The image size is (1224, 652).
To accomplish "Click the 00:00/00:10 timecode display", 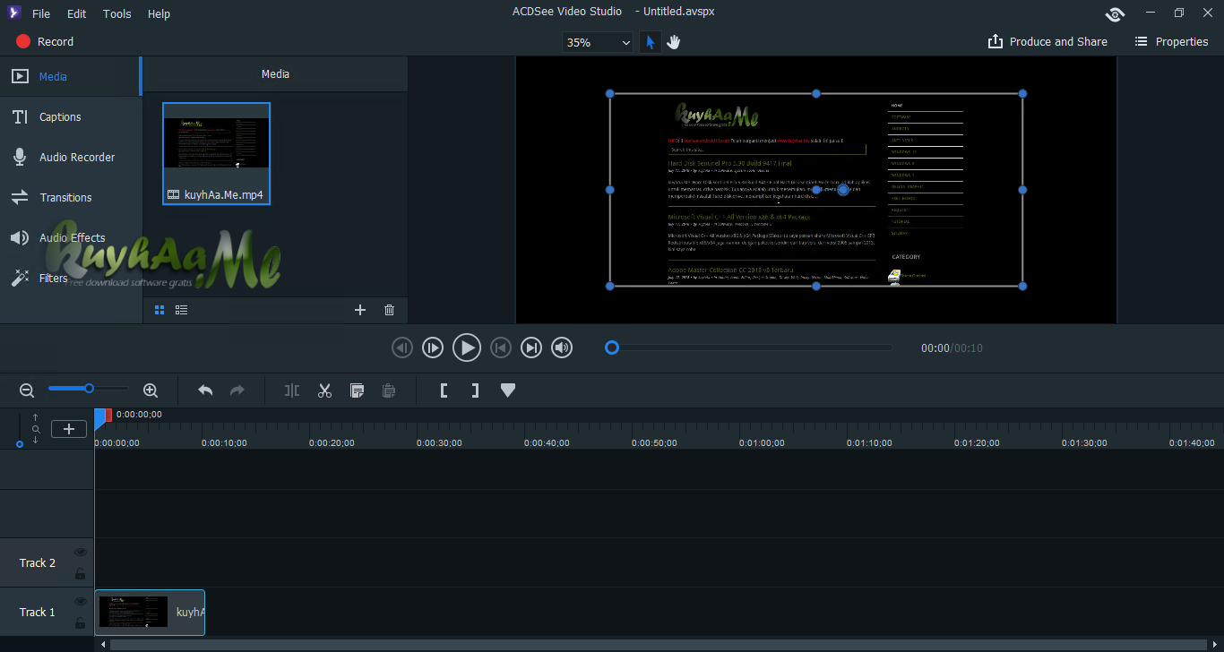I will [x=952, y=347].
